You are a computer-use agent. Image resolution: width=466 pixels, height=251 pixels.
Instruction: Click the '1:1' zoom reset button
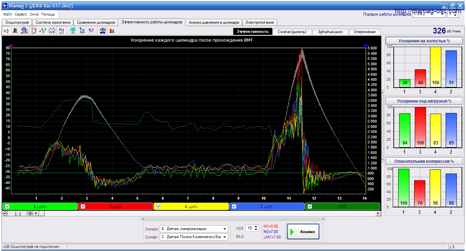click(x=18, y=213)
